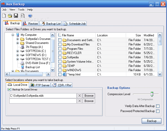Screen dimensions: 167x131
Task: Click the Open Job folder icon
Action: coord(10,16)
